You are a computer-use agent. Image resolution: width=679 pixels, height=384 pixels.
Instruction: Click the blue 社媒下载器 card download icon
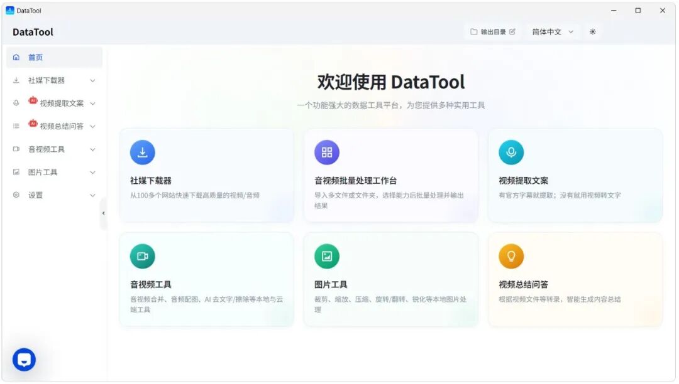(x=143, y=152)
